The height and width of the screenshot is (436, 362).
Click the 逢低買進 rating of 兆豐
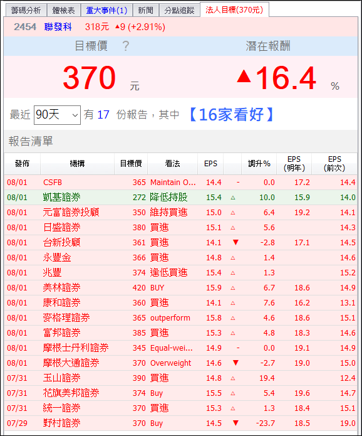[168, 272]
